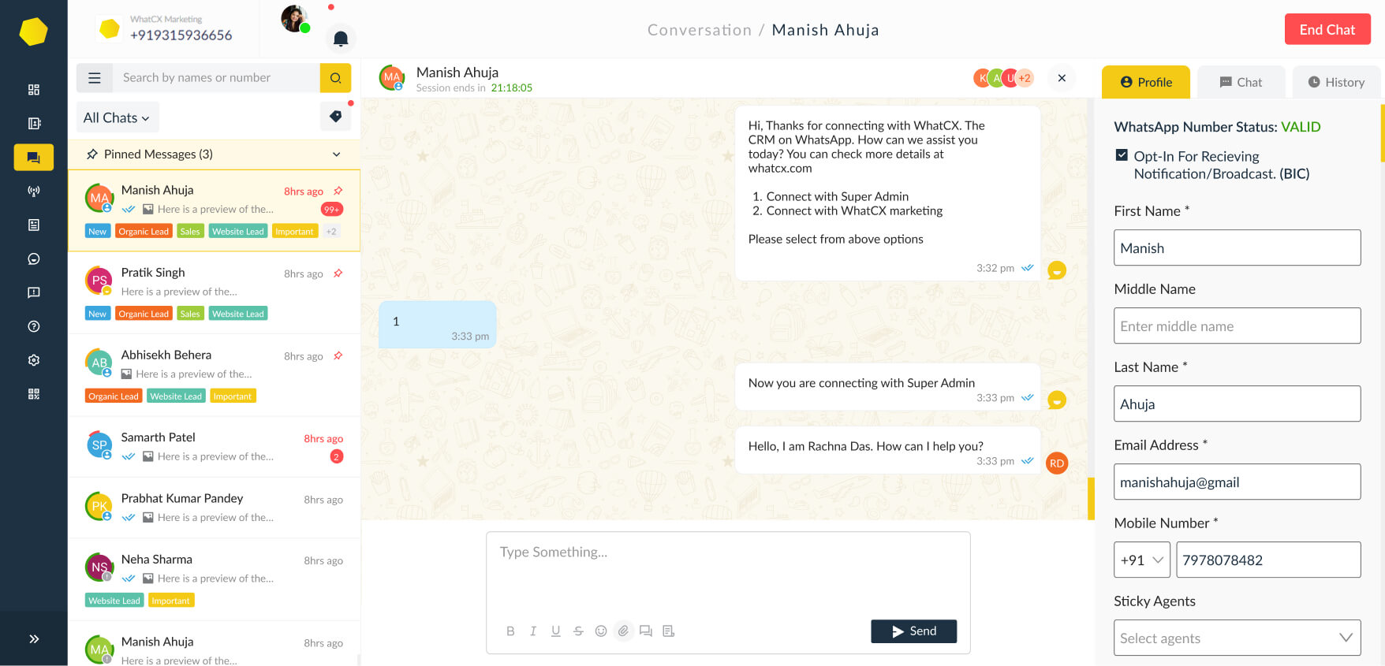Open settings gear in left sidebar
Screen dimensions: 1385x666
click(x=34, y=360)
